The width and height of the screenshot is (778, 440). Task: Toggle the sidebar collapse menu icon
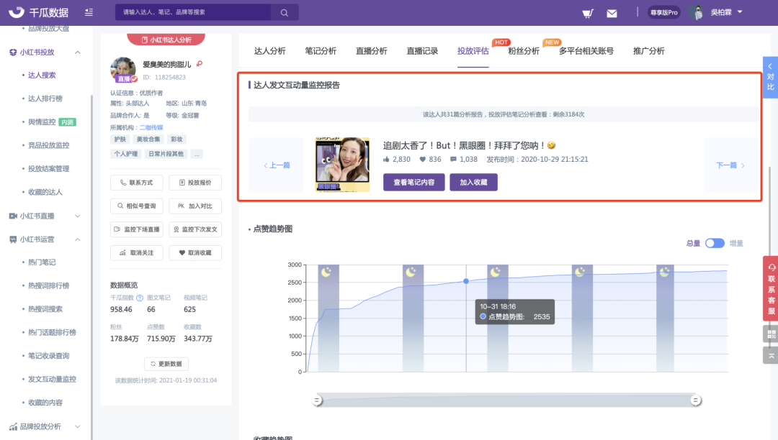(89, 12)
